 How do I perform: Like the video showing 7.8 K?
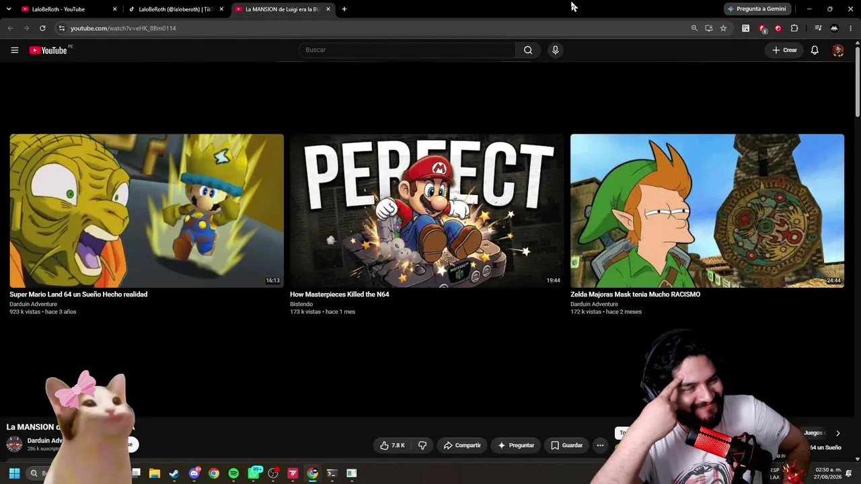[393, 445]
